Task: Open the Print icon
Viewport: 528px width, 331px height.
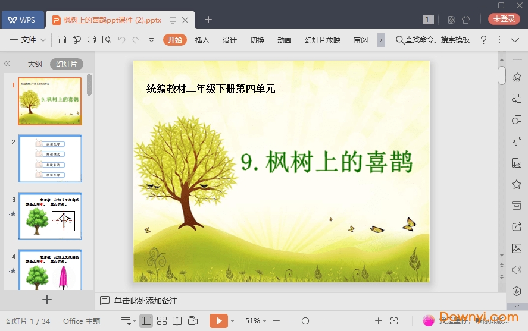Action: point(92,40)
